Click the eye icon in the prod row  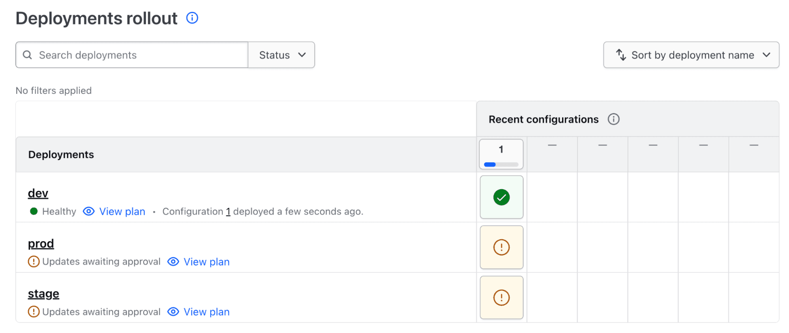[x=173, y=262]
